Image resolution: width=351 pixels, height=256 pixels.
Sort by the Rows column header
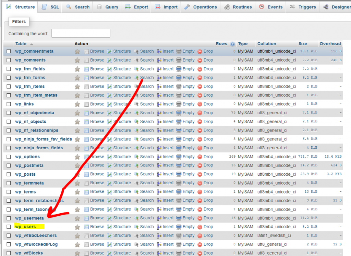coord(221,44)
